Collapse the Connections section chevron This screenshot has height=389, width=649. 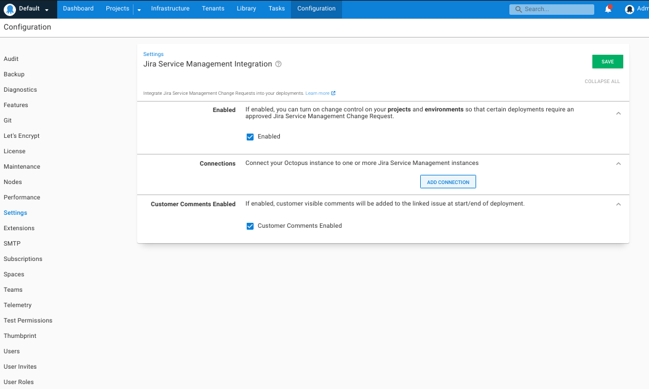(x=618, y=164)
